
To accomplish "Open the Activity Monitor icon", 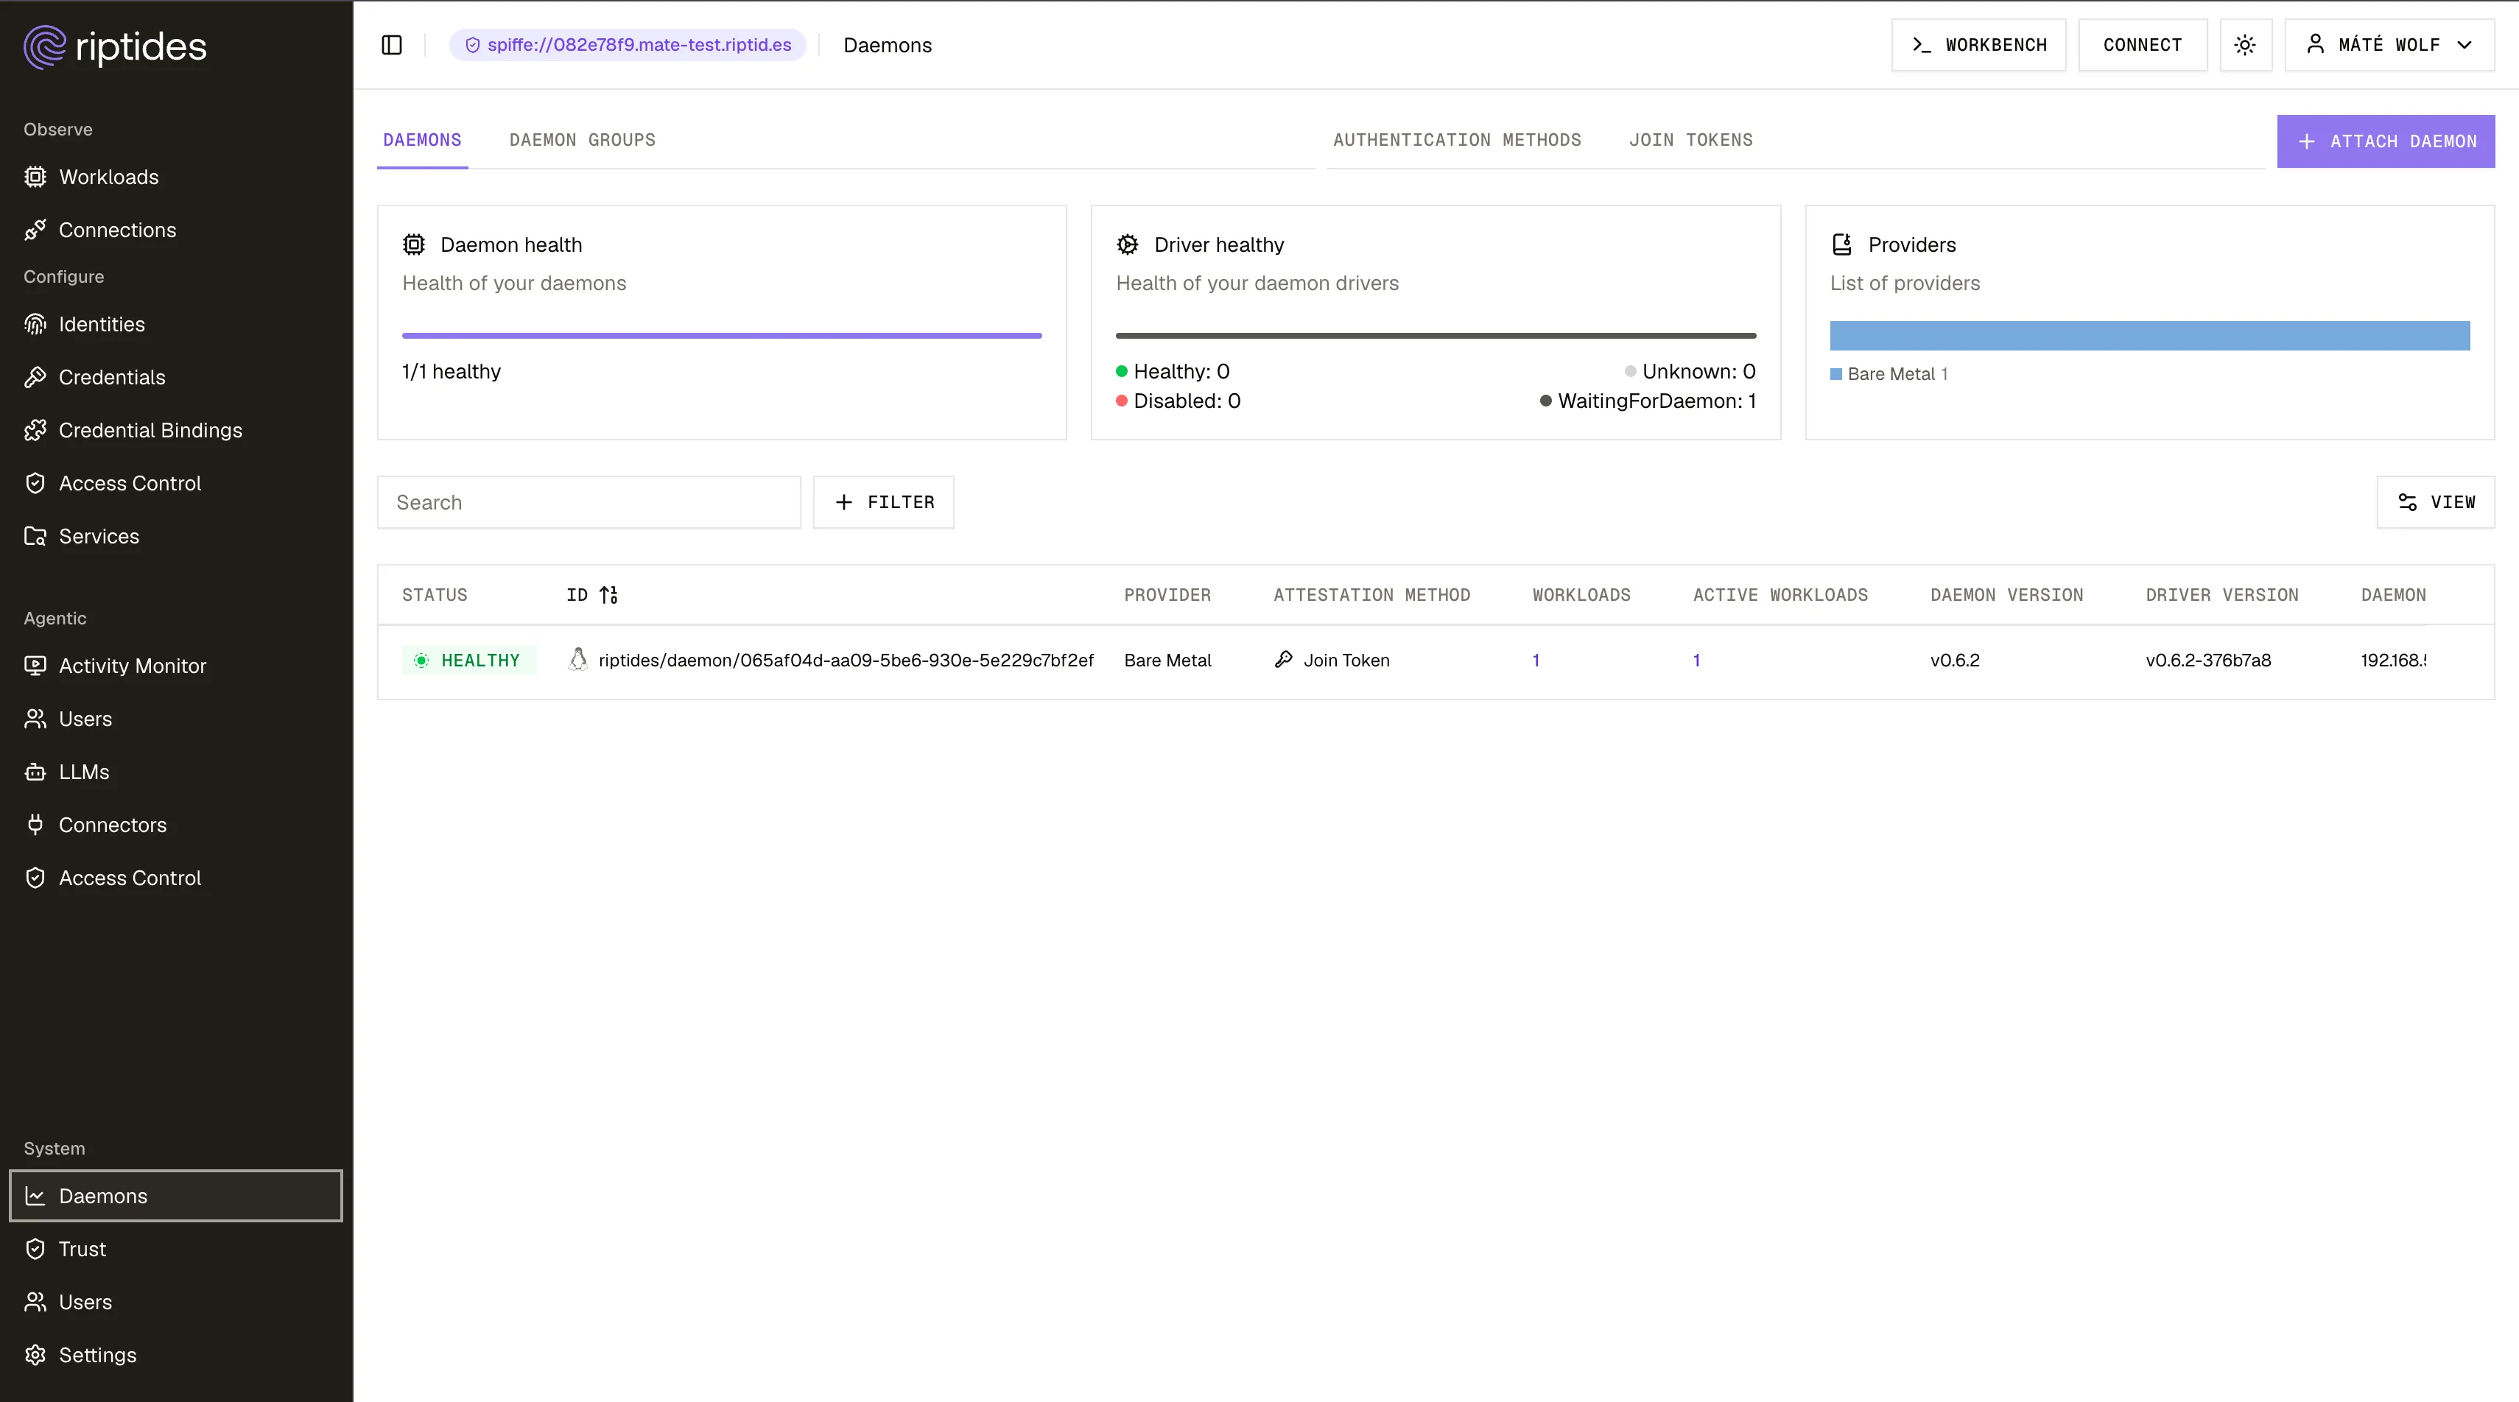I will [x=35, y=666].
